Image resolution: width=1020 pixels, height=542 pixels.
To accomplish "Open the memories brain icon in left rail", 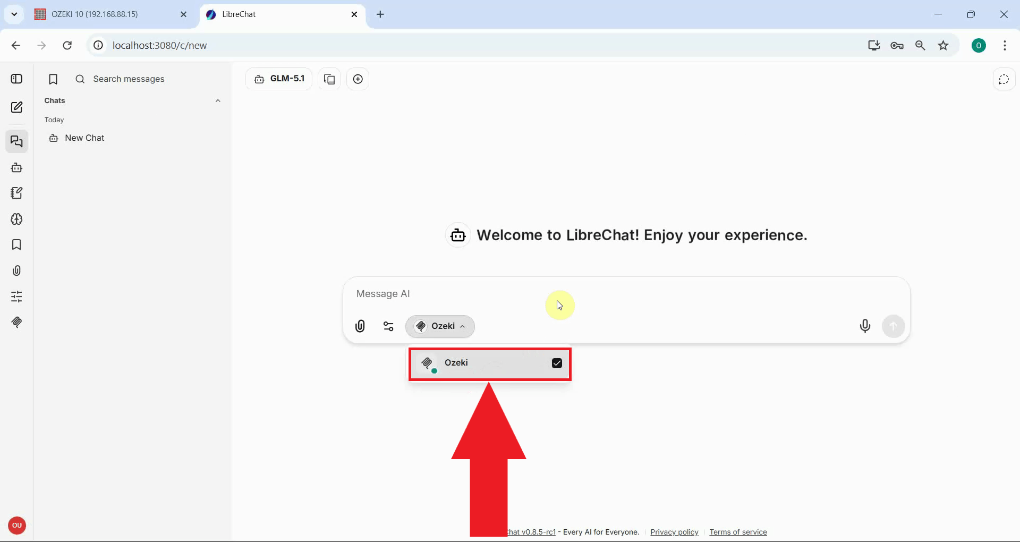I will [x=16, y=219].
